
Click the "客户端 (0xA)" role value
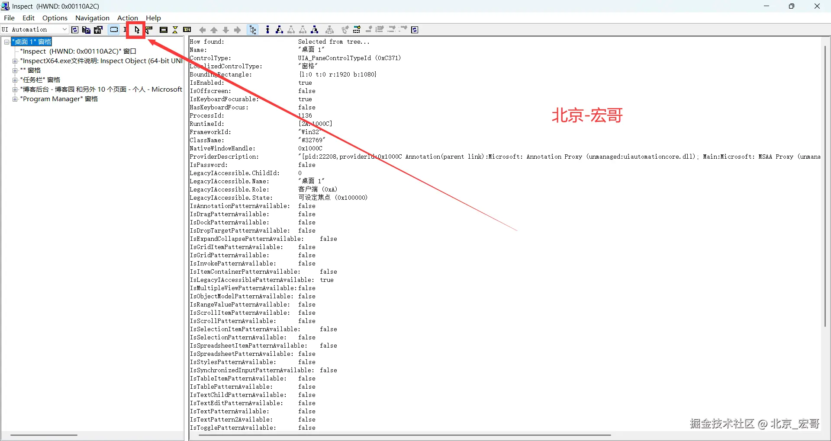click(x=318, y=190)
